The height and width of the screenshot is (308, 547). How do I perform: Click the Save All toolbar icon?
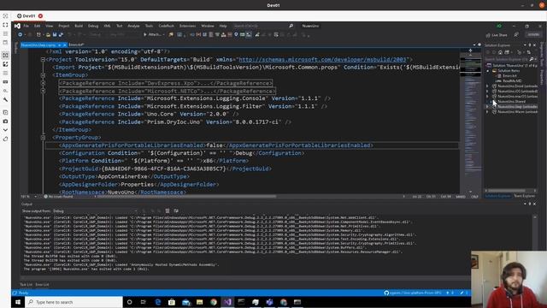coord(61,34)
